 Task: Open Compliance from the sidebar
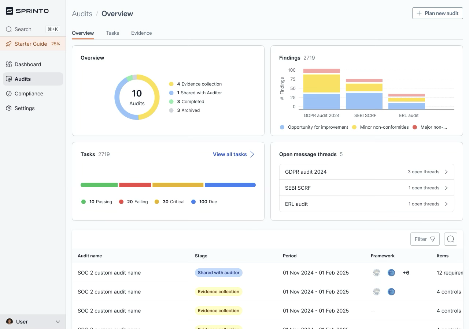click(x=33, y=94)
